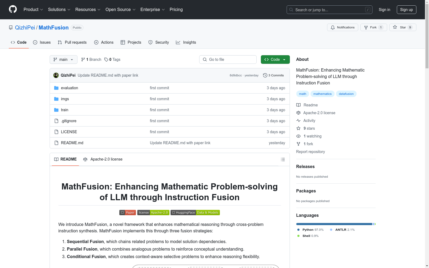429x268 pixels.
Task: Click the Report repository link
Action: [310, 152]
